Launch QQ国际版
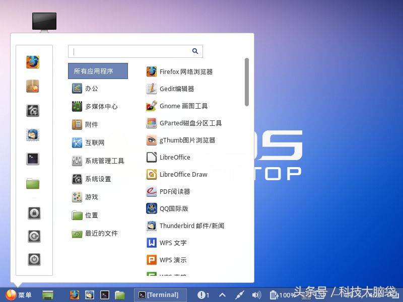Viewport: 403px width, 302px height. click(x=167, y=208)
